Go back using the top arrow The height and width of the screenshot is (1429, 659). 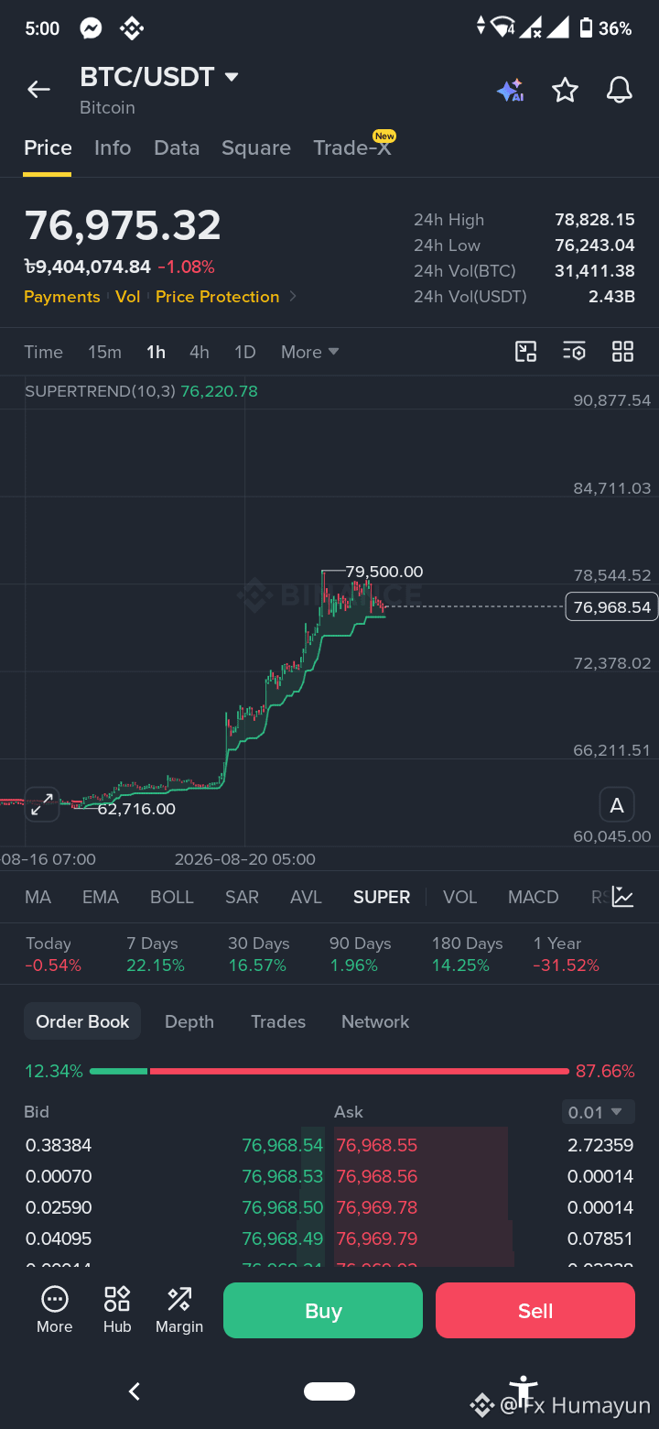coord(38,89)
